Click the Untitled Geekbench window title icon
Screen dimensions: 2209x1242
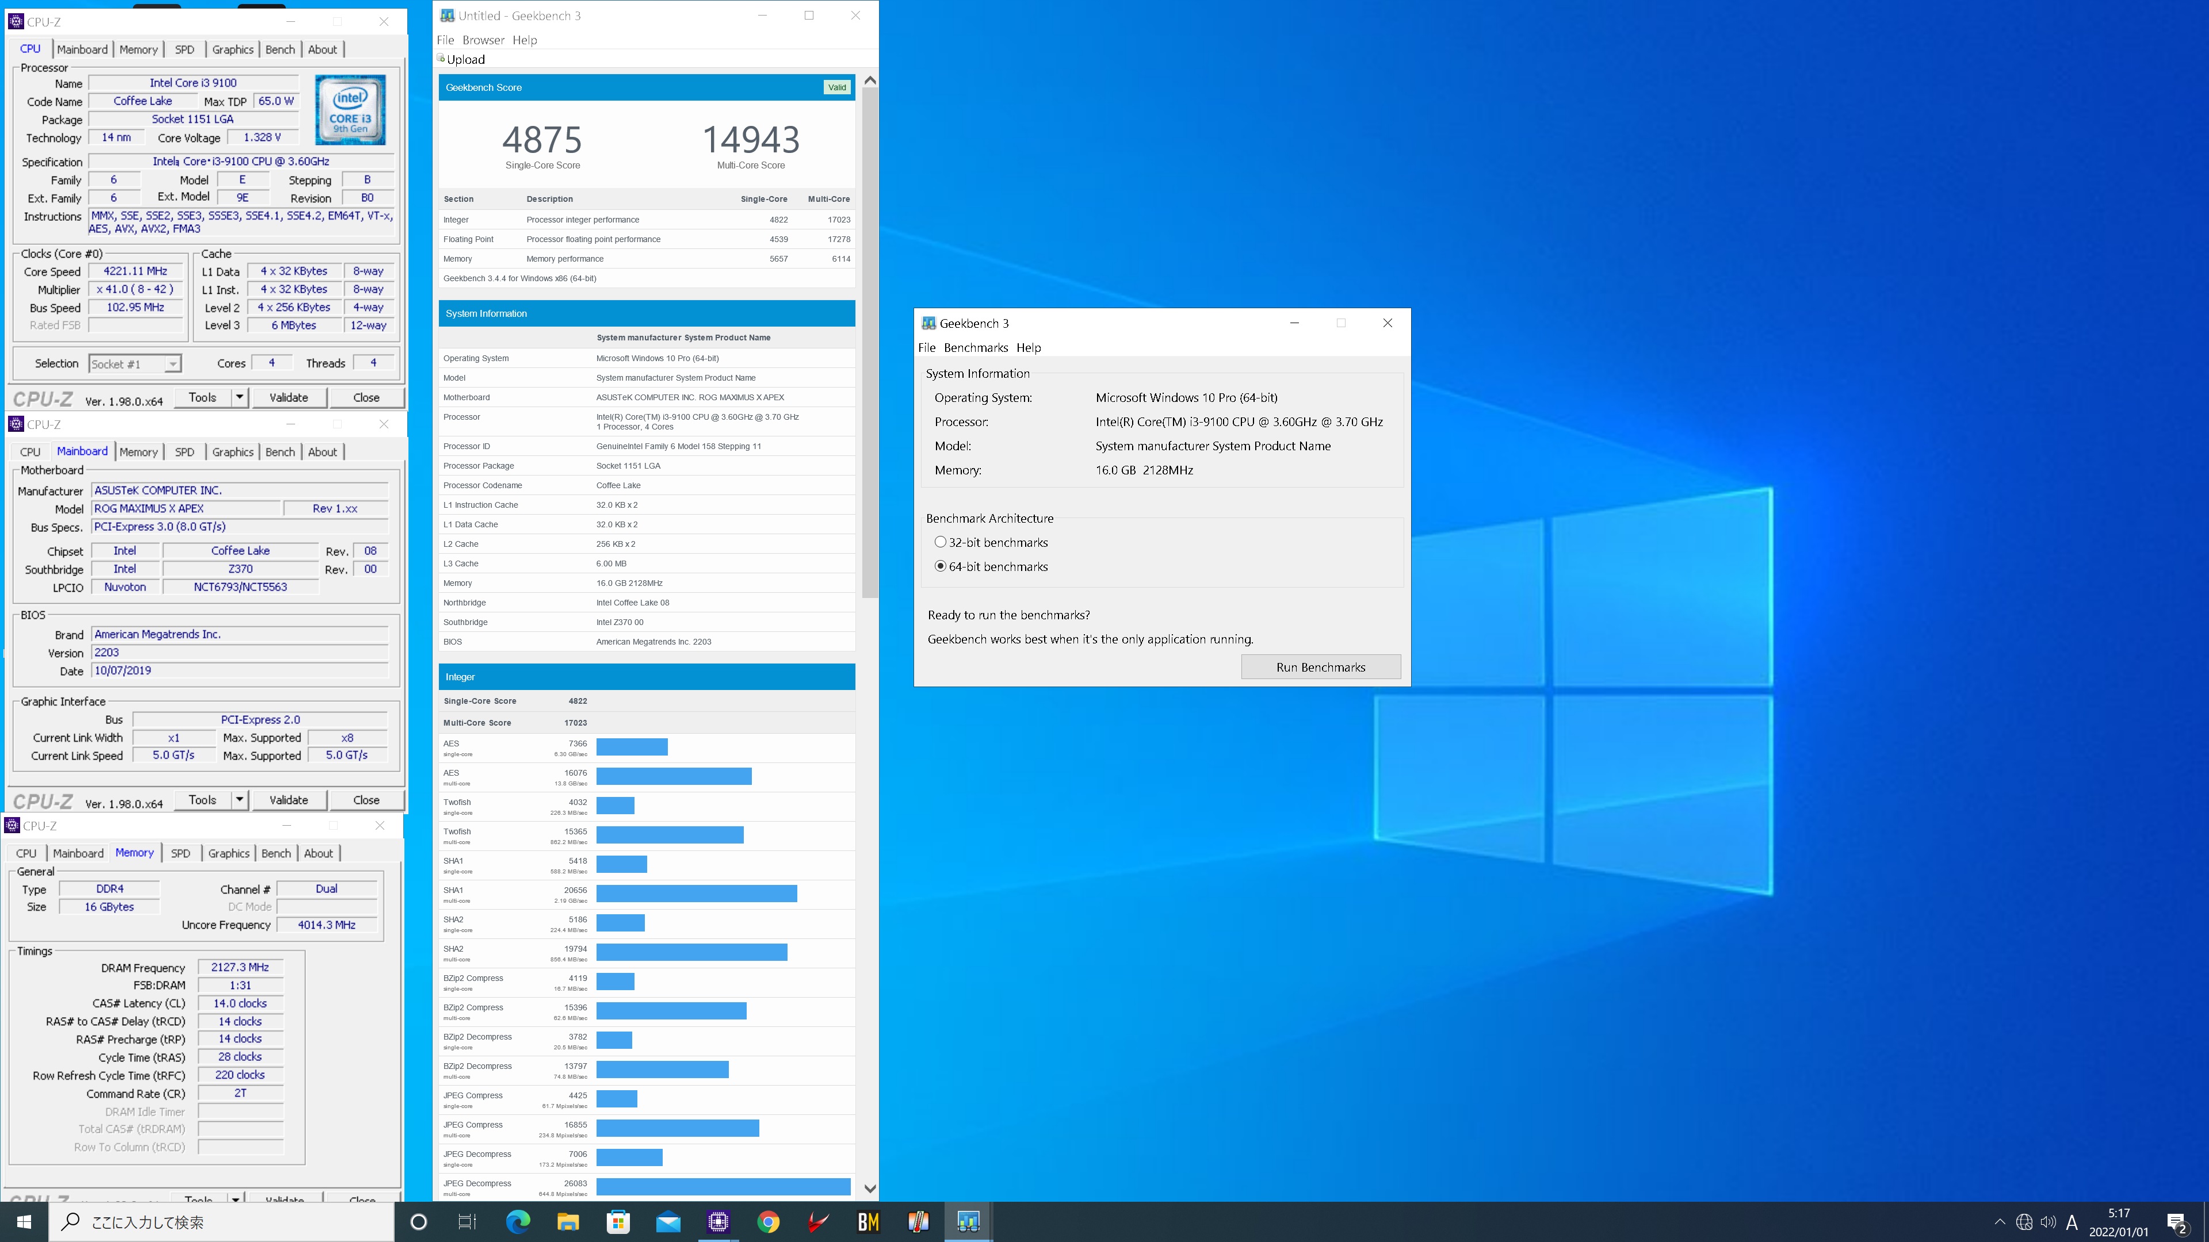point(448,16)
